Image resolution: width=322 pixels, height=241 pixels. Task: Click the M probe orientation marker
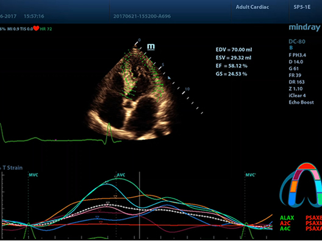[151, 47]
